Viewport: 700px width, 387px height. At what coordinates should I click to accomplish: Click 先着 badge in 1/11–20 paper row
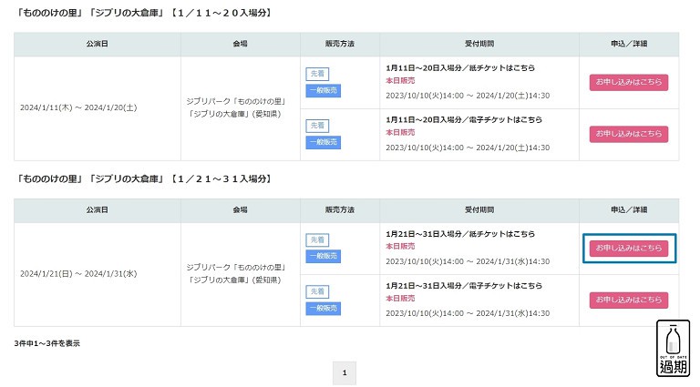click(317, 74)
